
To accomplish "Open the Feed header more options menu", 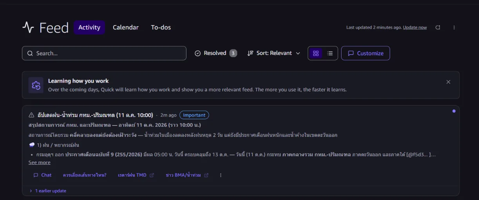I will [x=454, y=27].
